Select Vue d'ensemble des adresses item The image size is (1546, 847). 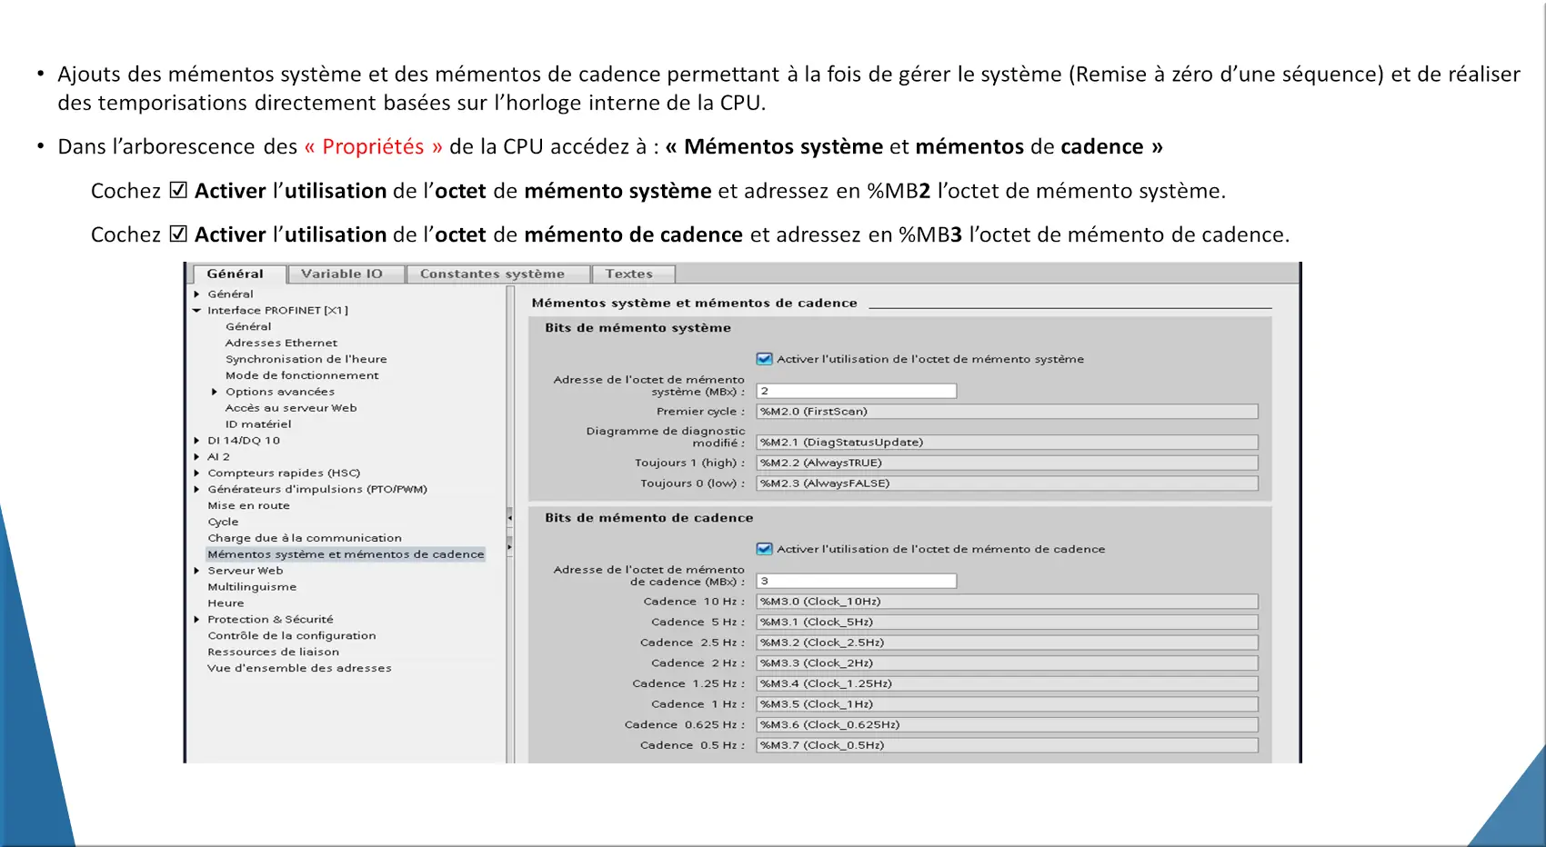point(299,669)
